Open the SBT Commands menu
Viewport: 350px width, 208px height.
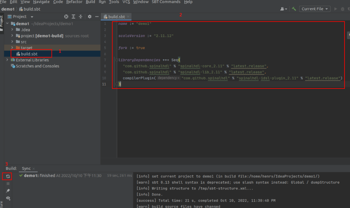166,2
